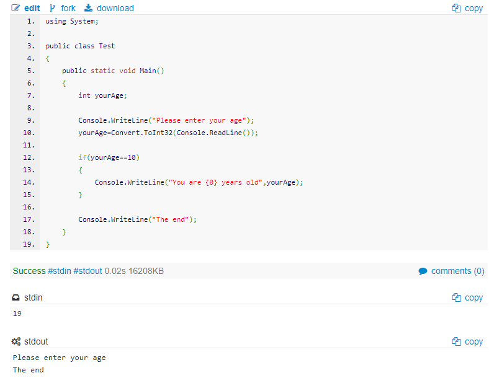Click the copy text next to stdout

point(473,341)
